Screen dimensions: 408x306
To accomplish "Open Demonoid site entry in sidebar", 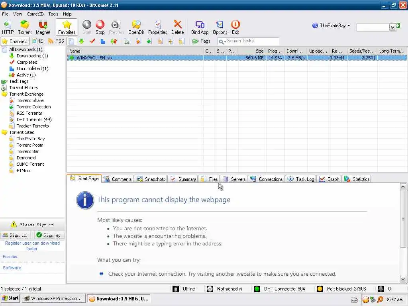I will pos(26,158).
